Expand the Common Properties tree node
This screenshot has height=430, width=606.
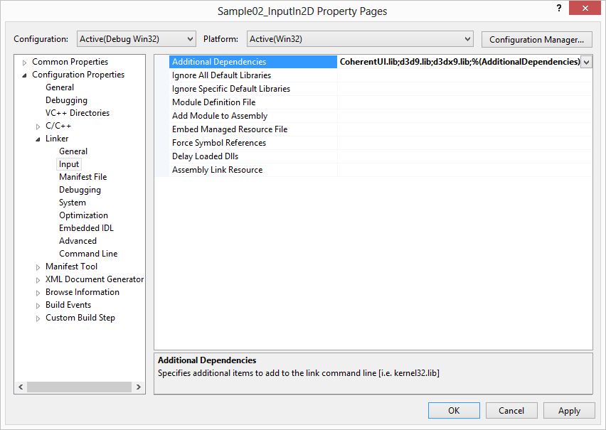tap(24, 61)
